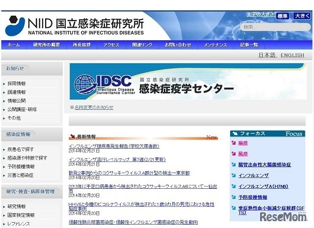Click the arrow bullet next to 疾患名で探す
This screenshot has height=228, width=314.
(x=4, y=150)
